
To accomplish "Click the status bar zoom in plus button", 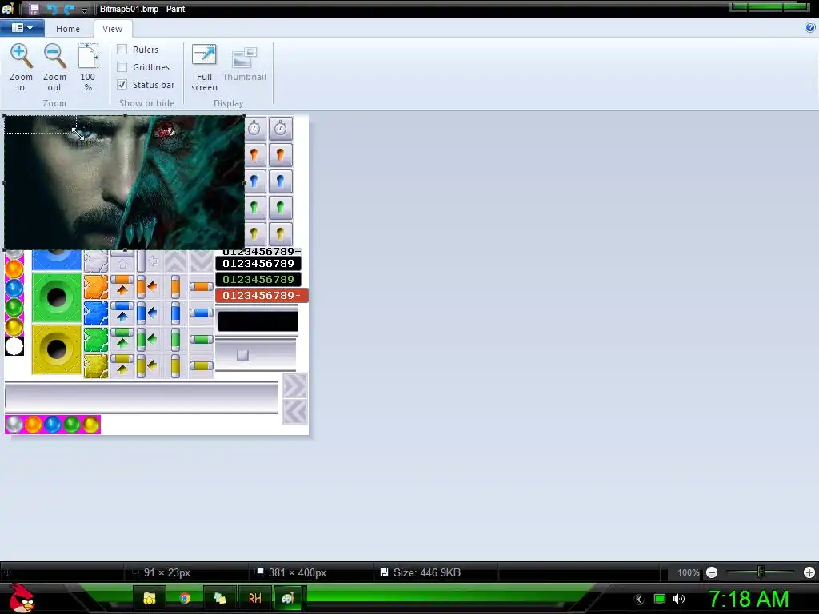I will [x=809, y=572].
